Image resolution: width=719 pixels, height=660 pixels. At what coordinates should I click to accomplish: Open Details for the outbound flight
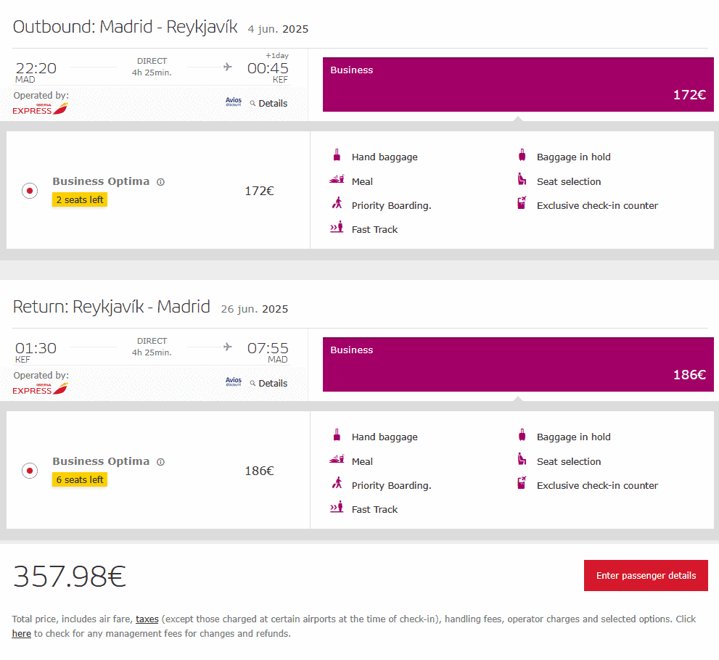(268, 104)
